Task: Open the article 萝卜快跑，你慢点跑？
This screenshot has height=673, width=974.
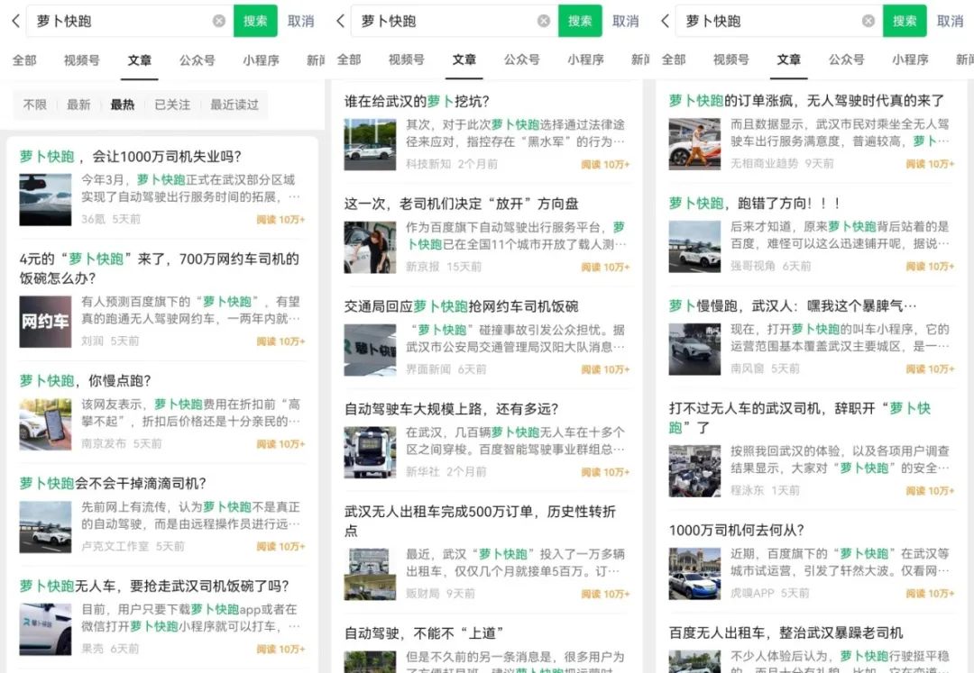Action: [x=86, y=380]
